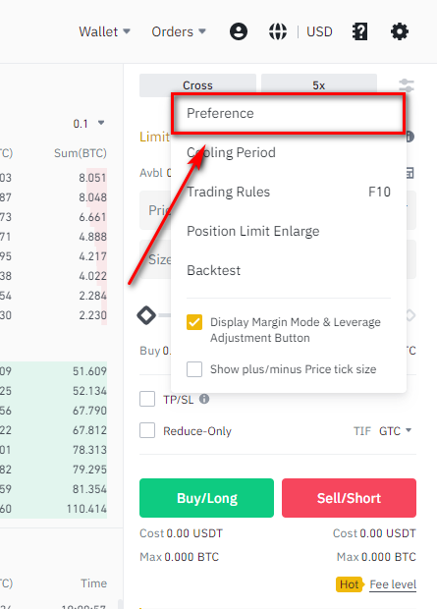Click the trade preferences sliders icon
This screenshot has width=437, height=609.
click(407, 85)
